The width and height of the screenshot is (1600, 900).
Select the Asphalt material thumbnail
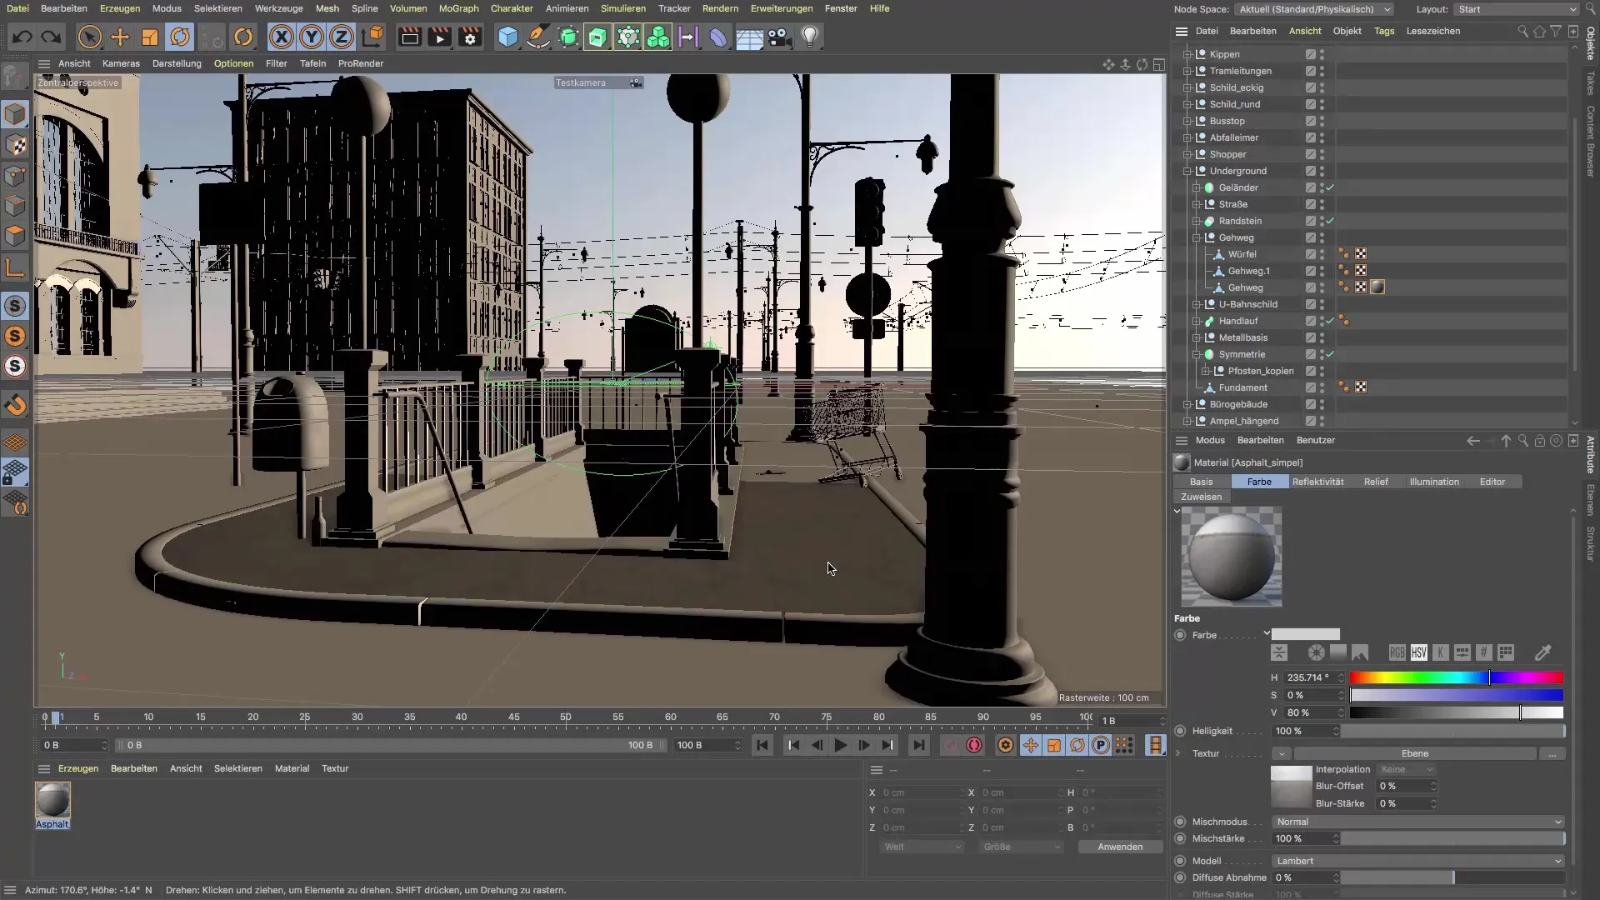[52, 800]
